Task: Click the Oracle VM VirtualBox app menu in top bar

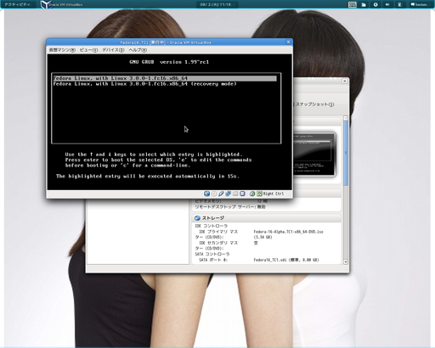Action: (61, 4)
